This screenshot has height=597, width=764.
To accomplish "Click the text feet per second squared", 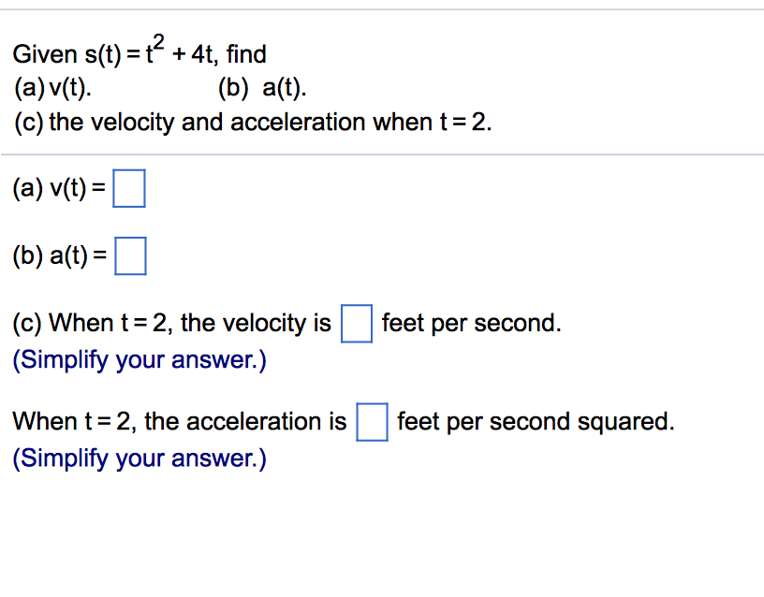I will click(x=535, y=422).
